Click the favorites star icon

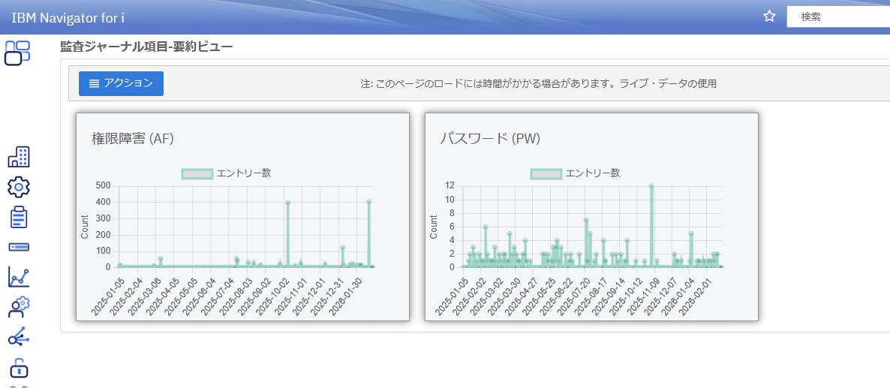pyautogui.click(x=769, y=17)
